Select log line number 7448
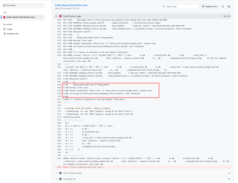The height and width of the screenshot is (183, 238). [59, 20]
